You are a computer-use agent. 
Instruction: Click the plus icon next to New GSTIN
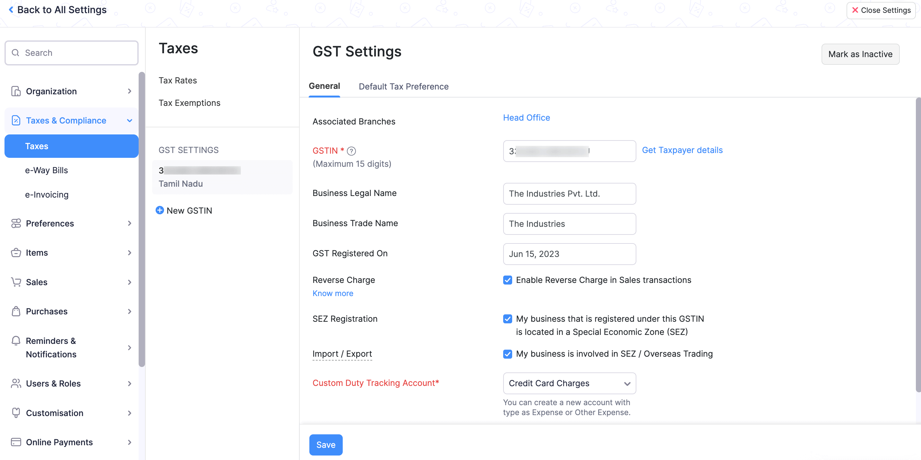(160, 210)
